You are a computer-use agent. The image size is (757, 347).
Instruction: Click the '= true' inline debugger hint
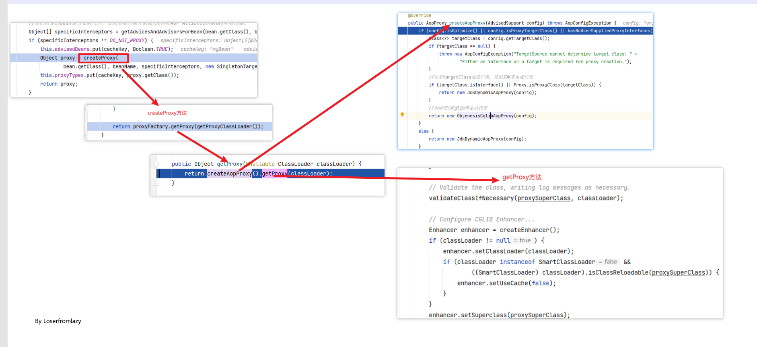[522, 240]
